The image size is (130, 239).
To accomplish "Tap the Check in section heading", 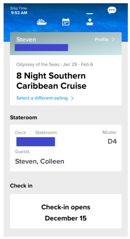I will pyautogui.click(x=21, y=185).
